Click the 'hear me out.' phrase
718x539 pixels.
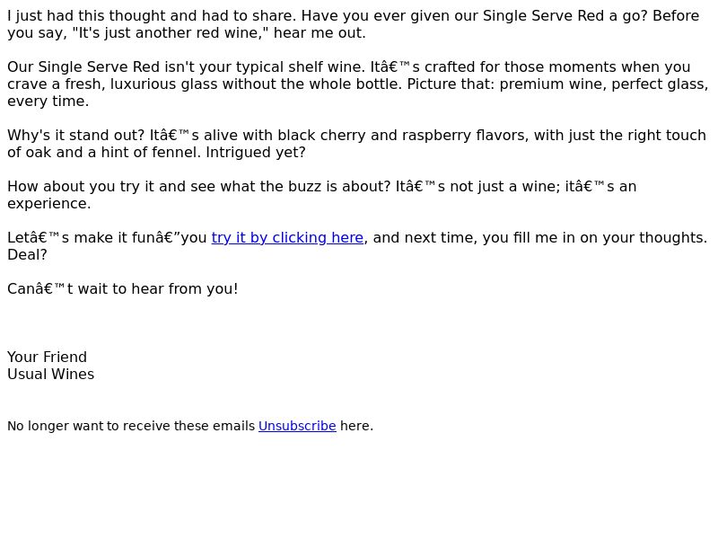320,33
